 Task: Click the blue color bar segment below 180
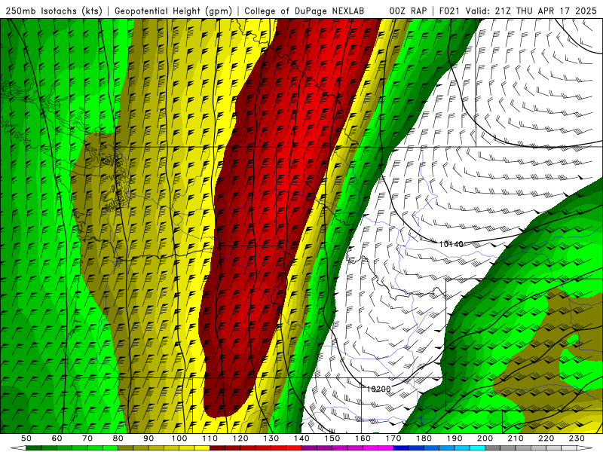pyautogui.click(x=432, y=448)
